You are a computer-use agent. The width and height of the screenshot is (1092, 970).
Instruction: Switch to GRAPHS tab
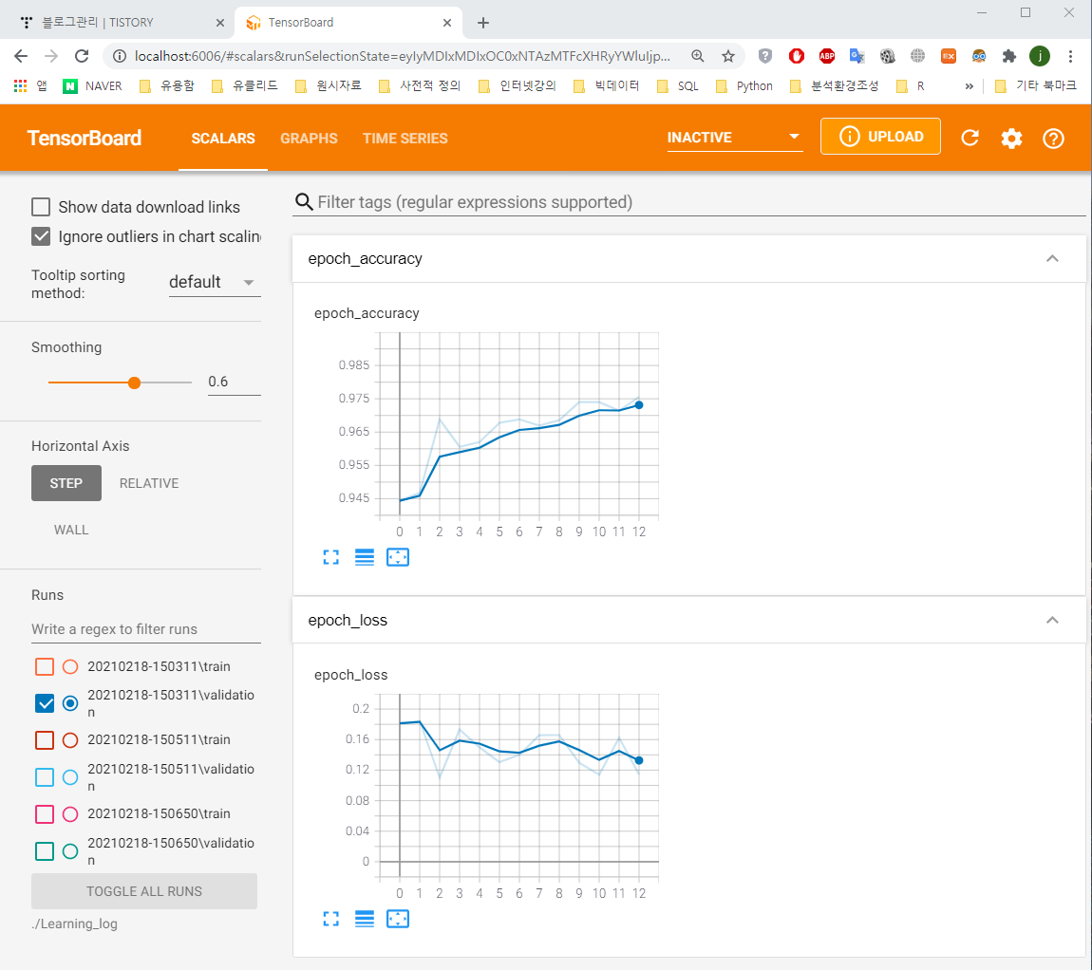[309, 138]
